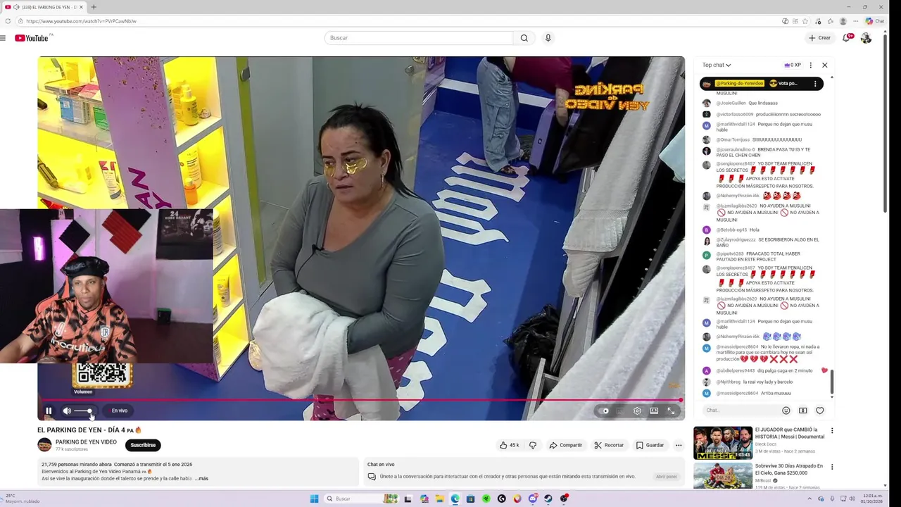Enter fullscreen mode in the player
Image resolution: width=901 pixels, height=507 pixels.
(671, 411)
